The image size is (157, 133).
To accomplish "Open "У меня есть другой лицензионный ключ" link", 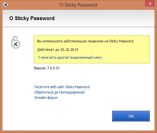I will (x=70, y=57).
